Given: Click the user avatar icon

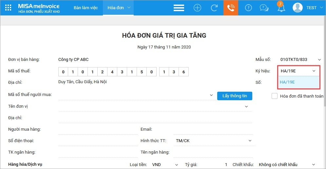Looking at the screenshot, I should tap(297, 8).
